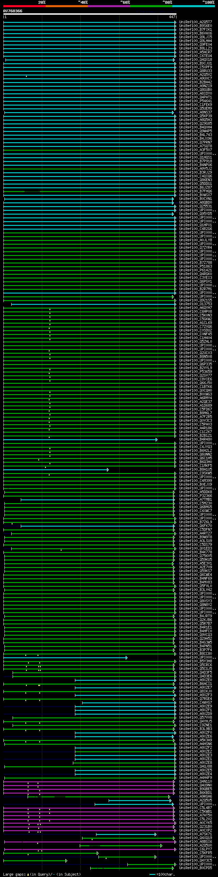Open UniRef100_C4R2G6 hit

pos(196,229)
